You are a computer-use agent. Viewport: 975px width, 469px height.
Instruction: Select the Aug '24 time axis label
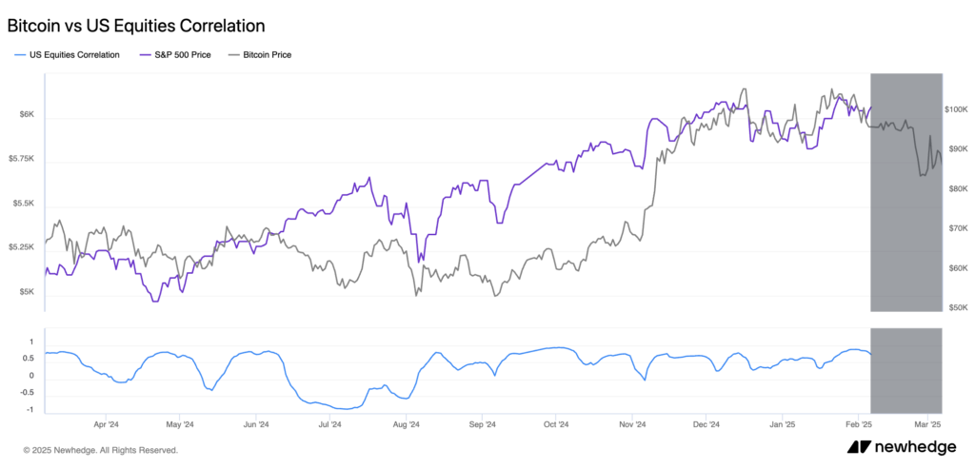pos(407,424)
